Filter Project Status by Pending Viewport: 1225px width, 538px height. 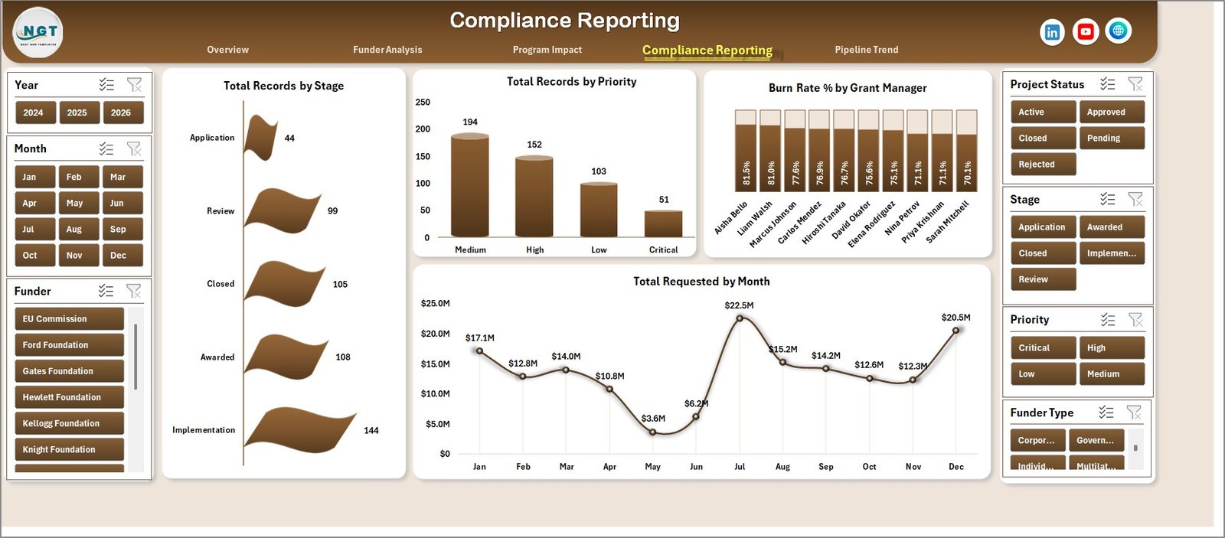pos(1112,138)
